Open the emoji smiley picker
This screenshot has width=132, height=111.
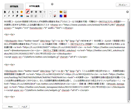click(x=22, y=12)
